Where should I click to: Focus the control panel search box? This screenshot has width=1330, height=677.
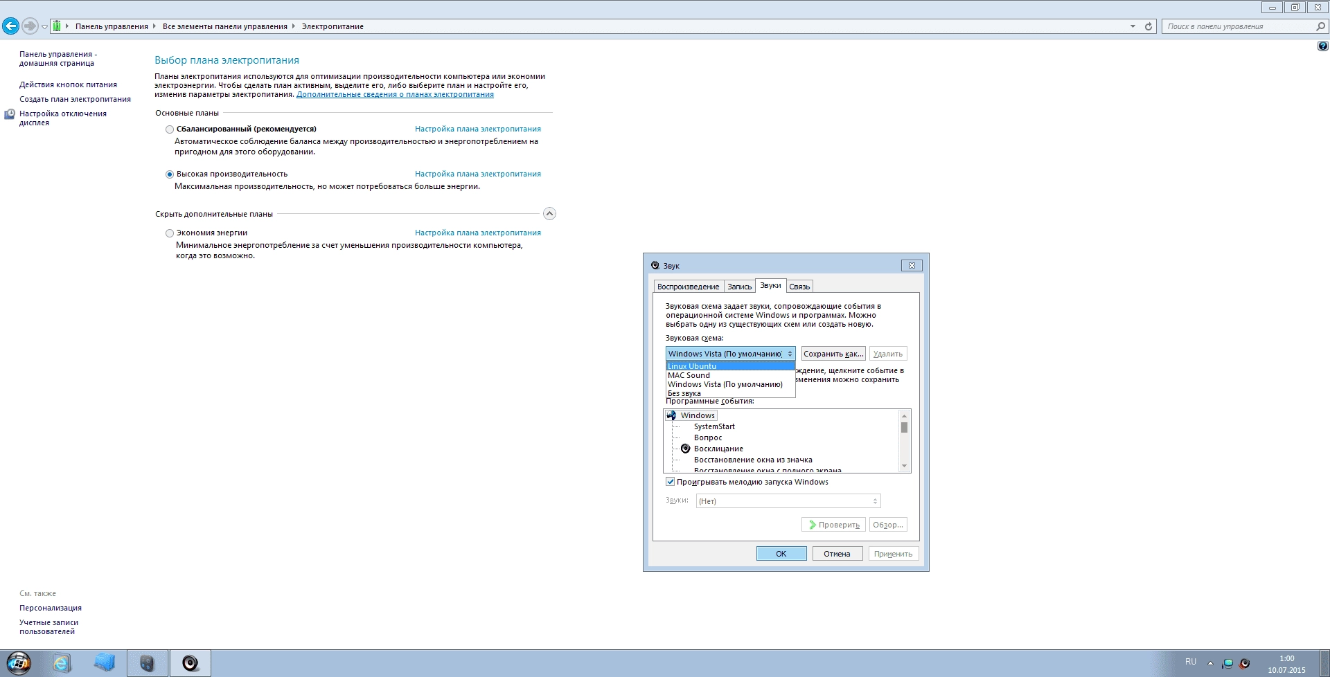pyautogui.click(x=1239, y=26)
